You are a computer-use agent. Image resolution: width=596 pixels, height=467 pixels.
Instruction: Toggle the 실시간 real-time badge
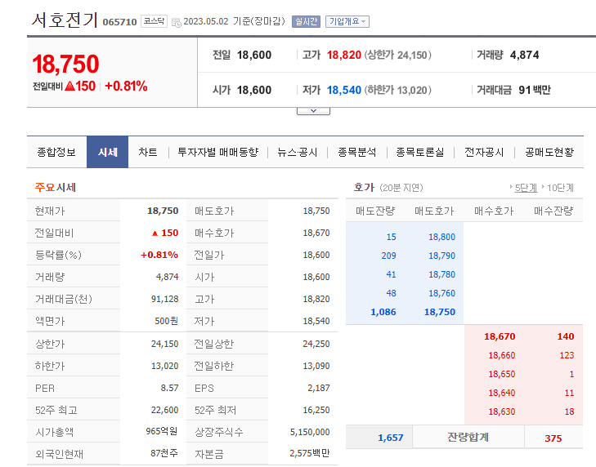coord(306,21)
